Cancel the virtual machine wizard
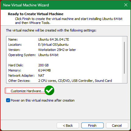Viewport: 131px width, 131px height. pyautogui.click(x=117, y=126)
